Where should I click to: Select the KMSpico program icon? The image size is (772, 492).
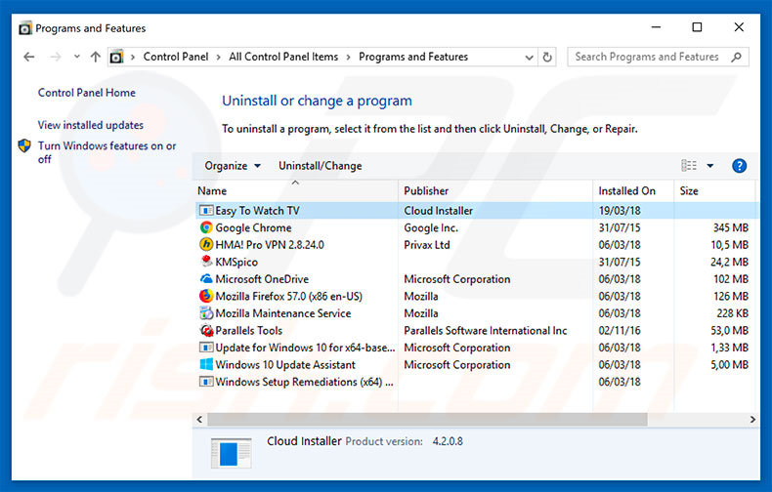click(x=206, y=262)
